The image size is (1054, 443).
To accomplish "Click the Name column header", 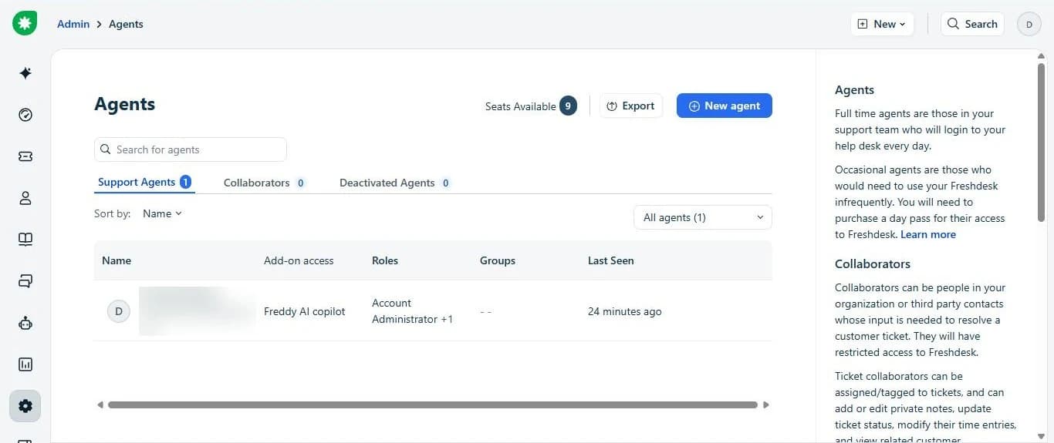I will (117, 260).
